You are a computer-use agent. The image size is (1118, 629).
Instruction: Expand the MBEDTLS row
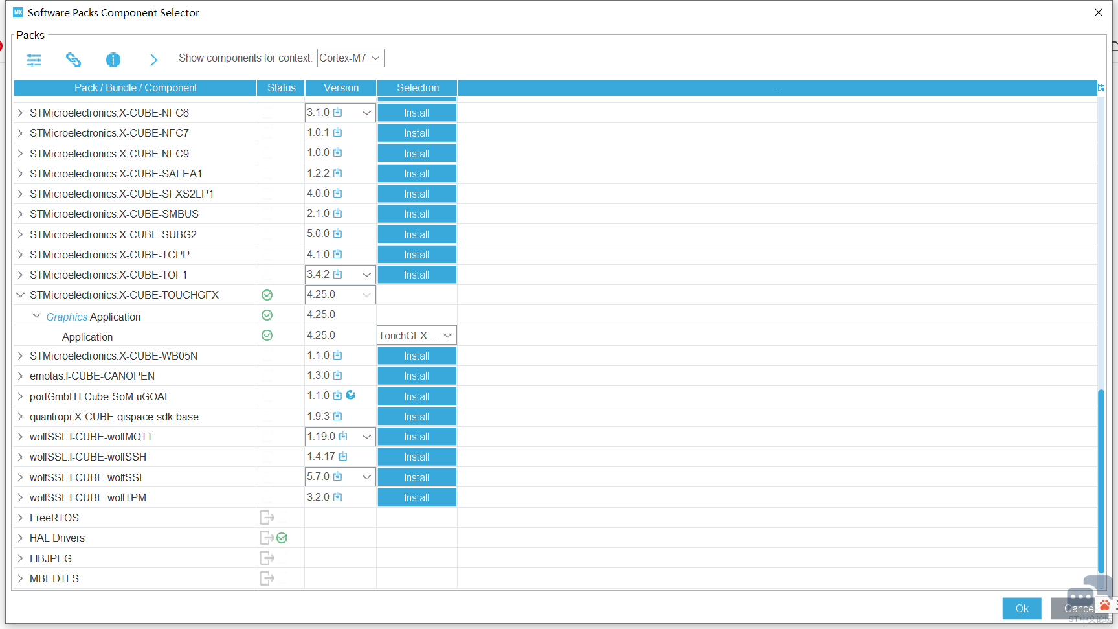pos(21,578)
